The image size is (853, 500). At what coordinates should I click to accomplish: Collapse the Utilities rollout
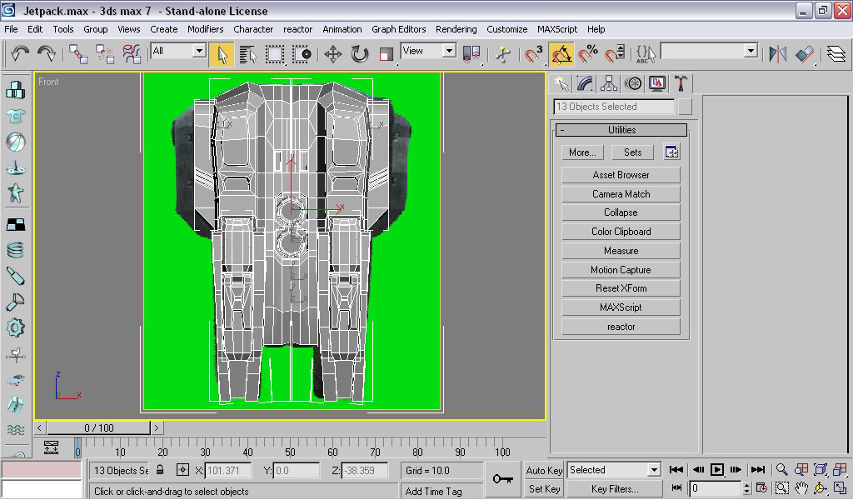coord(621,130)
